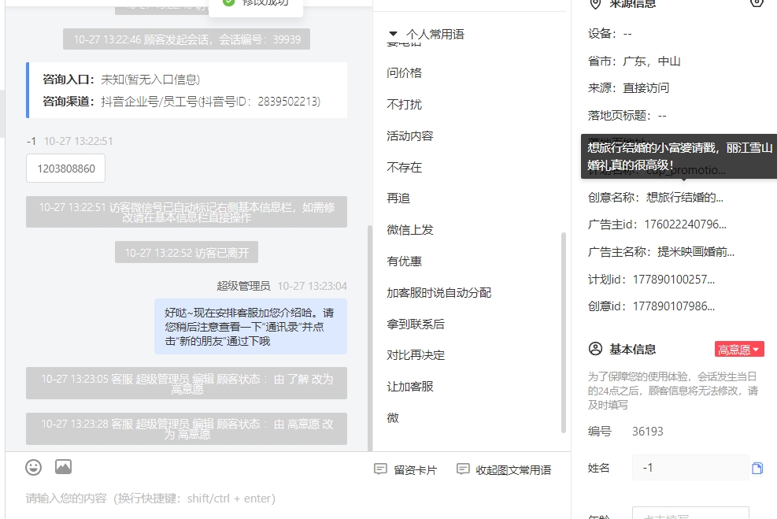777x519 pixels.
Task: Click the 姓名 input field
Action: [690, 468]
